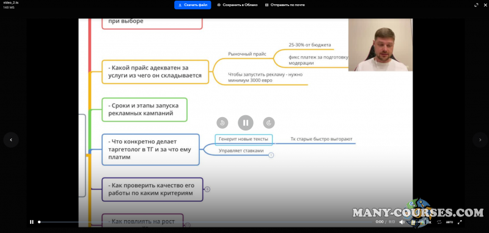The width and height of the screenshot is (489, 233).
Task: Expand the 'Как проверить качество' node badge
Action: [x=207, y=189]
